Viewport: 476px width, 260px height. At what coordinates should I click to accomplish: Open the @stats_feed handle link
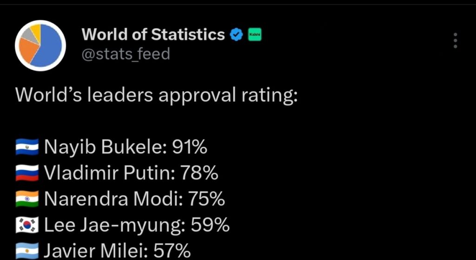click(x=126, y=54)
